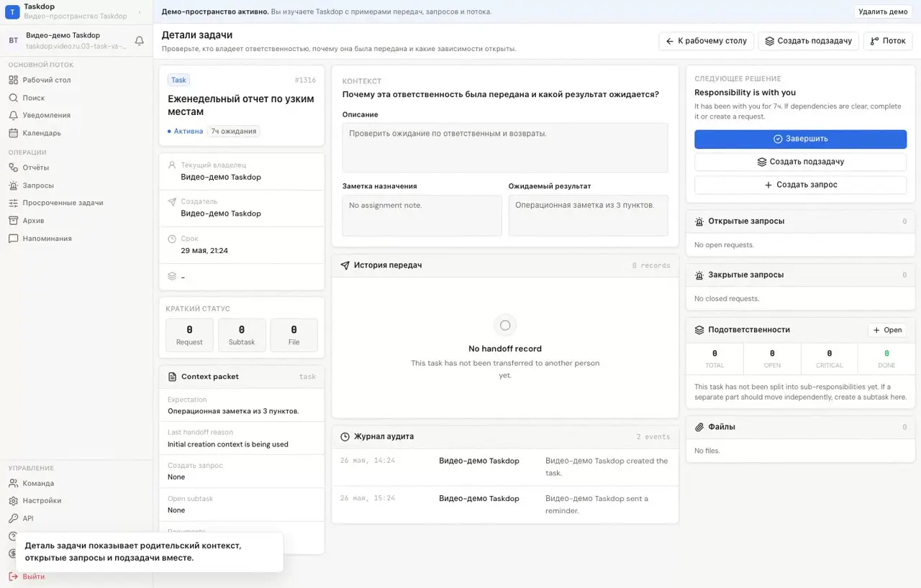Click the Календарь calendar icon
Image resolution: width=921 pixels, height=588 pixels.
(x=13, y=133)
